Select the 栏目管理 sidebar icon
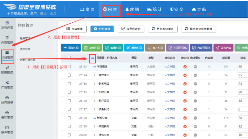 [7, 55]
